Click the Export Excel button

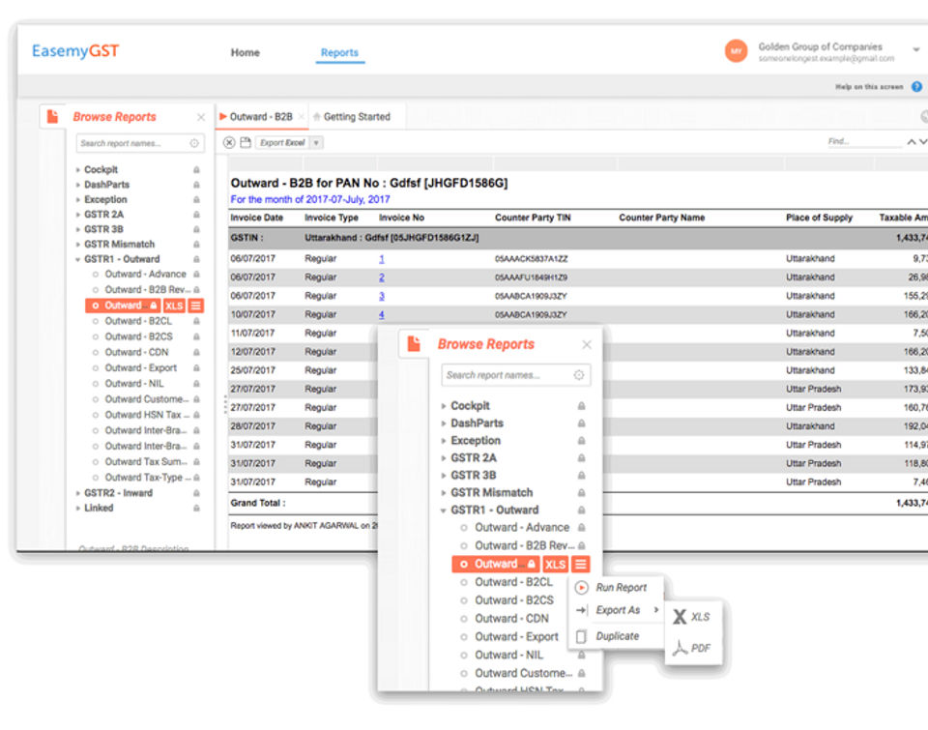[283, 142]
